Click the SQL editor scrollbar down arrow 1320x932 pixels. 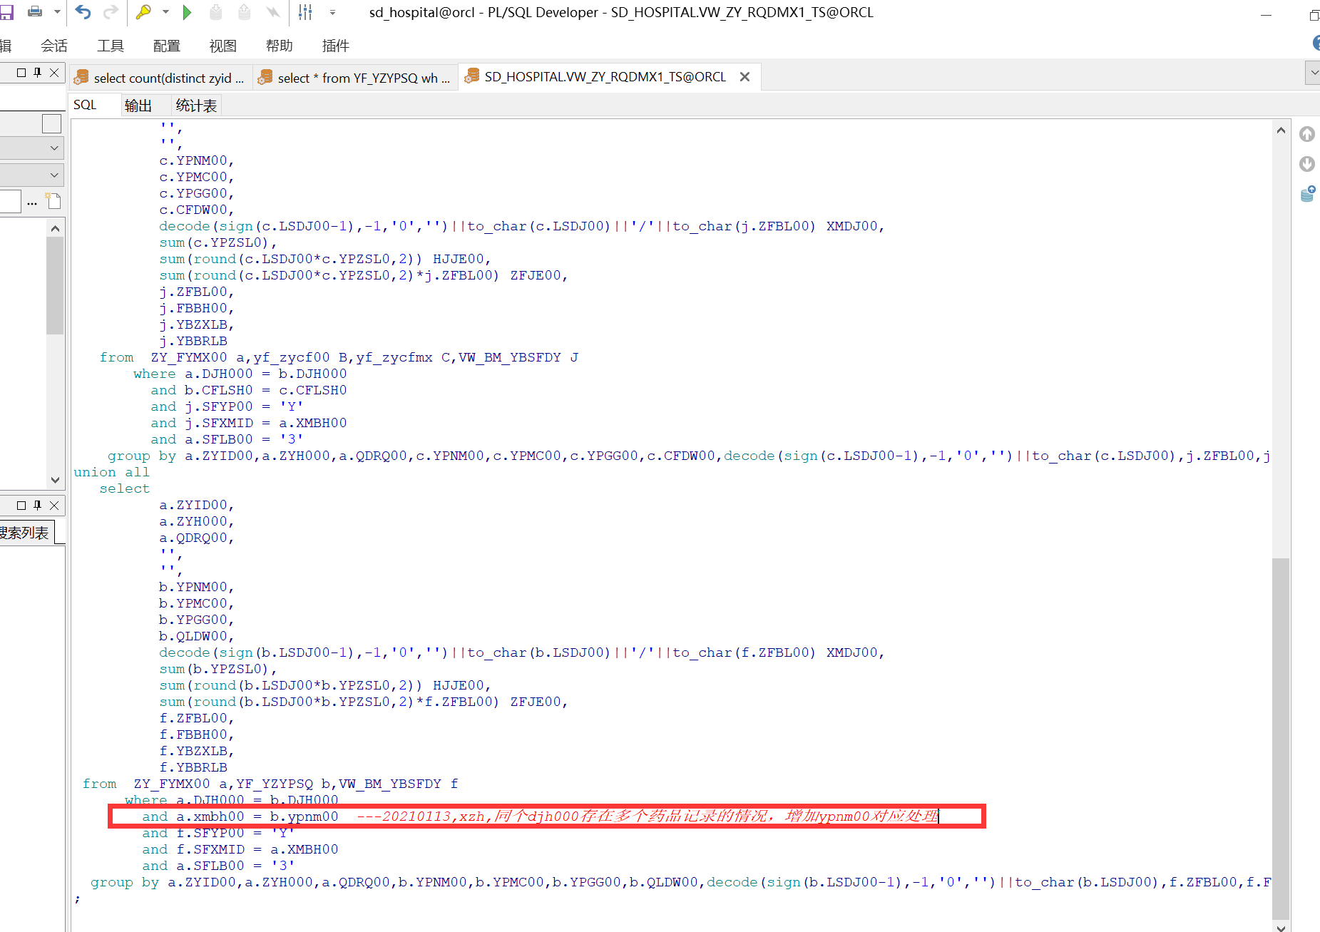(1281, 927)
